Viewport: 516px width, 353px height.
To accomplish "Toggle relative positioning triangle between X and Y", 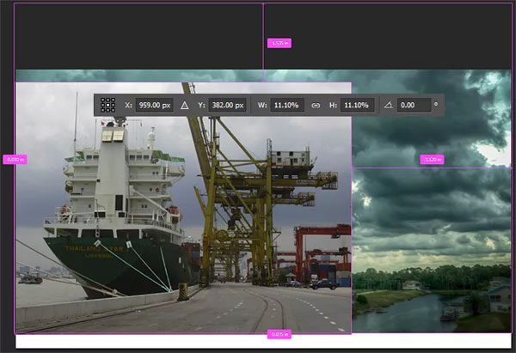I will click(x=184, y=105).
